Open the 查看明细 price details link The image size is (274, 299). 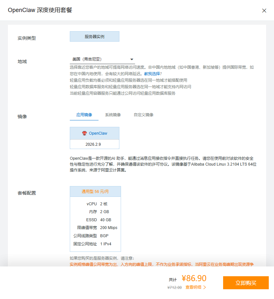[x=193, y=287]
